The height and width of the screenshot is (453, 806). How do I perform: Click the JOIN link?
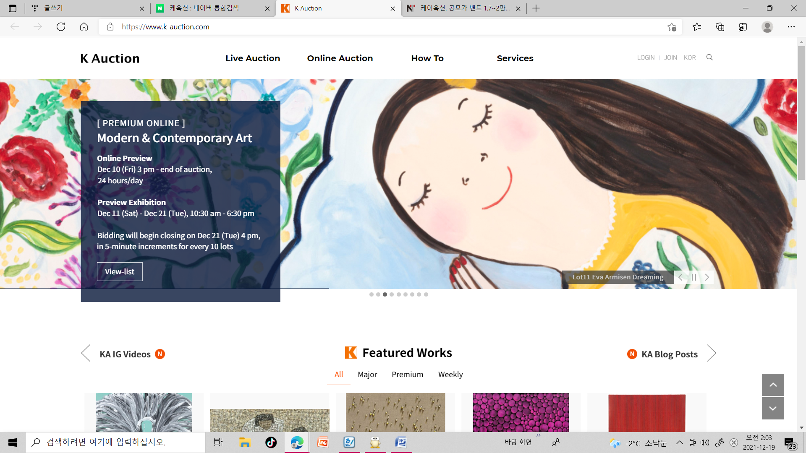(x=670, y=57)
